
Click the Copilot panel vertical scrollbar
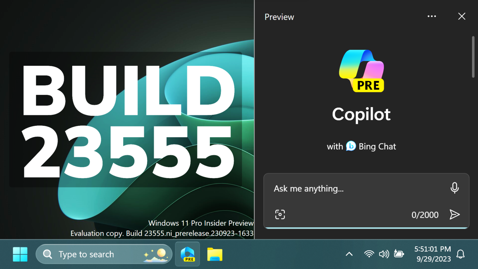(473, 57)
